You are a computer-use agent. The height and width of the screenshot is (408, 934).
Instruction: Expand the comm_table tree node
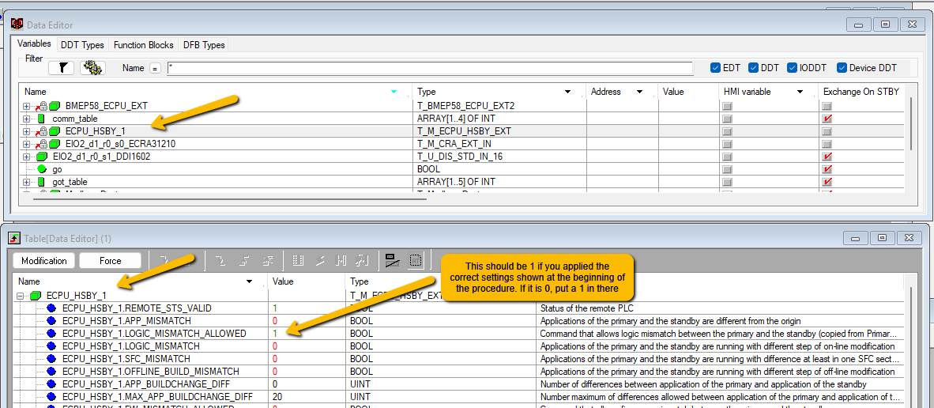[x=26, y=119]
